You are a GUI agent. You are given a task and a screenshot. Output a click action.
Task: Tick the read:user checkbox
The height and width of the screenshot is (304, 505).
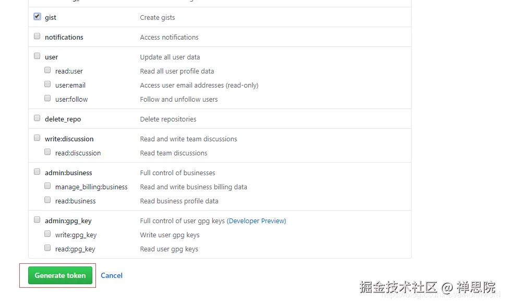click(x=47, y=70)
